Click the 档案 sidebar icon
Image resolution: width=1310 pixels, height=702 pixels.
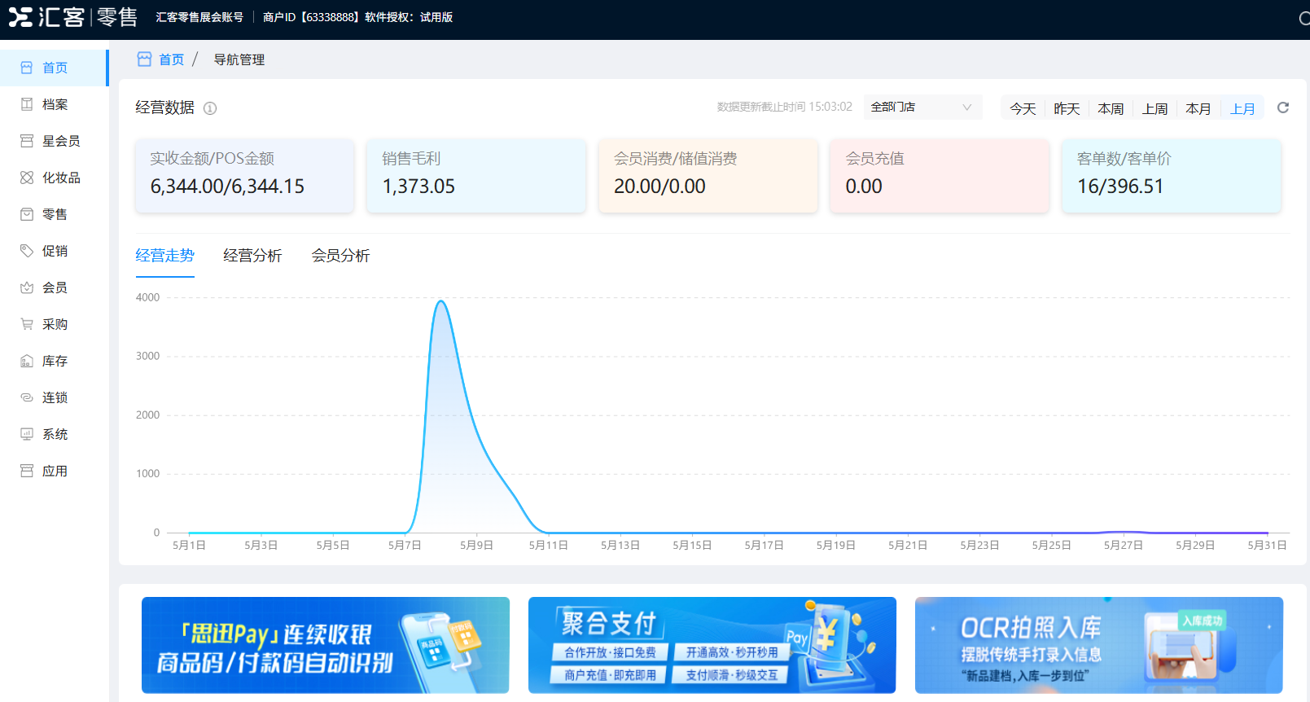point(27,104)
